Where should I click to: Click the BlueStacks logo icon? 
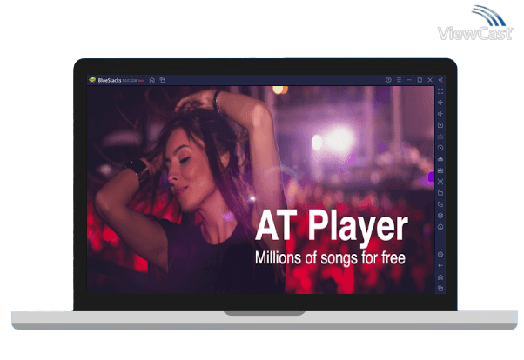tap(92, 80)
